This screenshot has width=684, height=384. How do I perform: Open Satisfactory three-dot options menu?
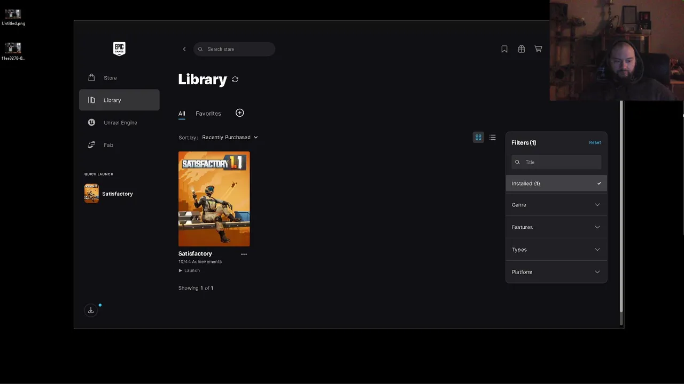pyautogui.click(x=244, y=254)
